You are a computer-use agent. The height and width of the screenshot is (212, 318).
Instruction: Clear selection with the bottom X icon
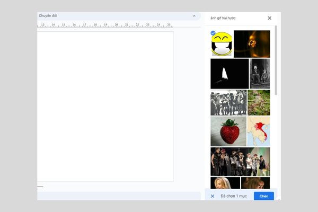[x=213, y=196]
